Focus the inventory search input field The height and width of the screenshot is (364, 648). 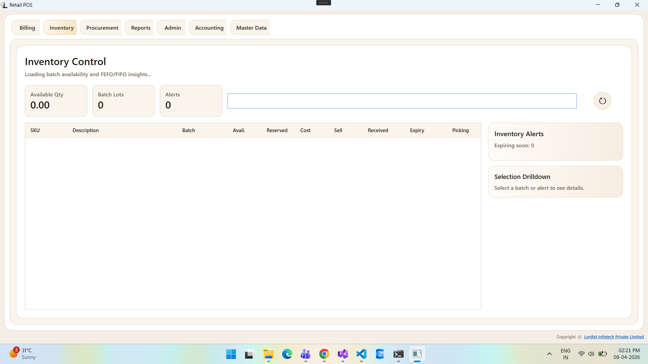[x=402, y=101]
